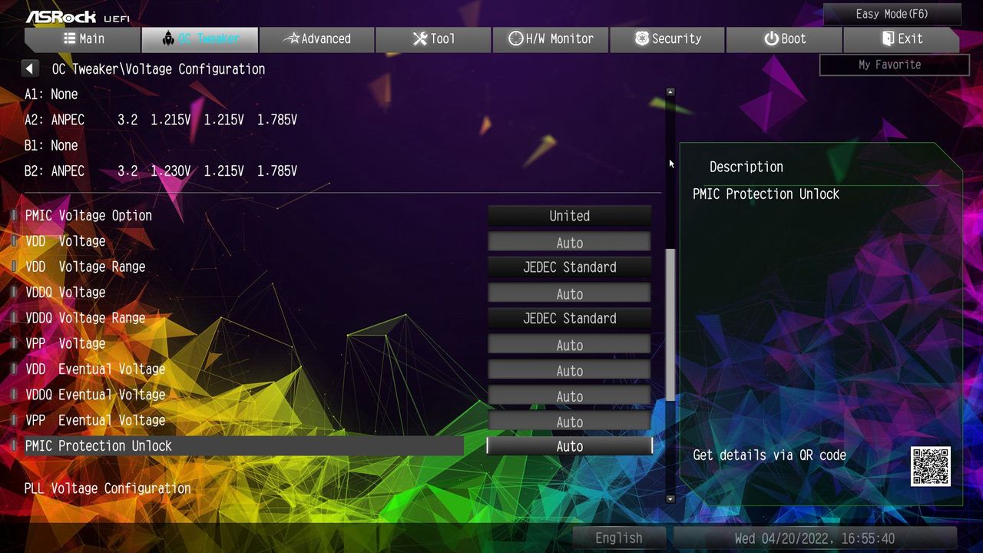This screenshot has height=553, width=983.
Task: Click the scrollbar down arrow
Action: click(670, 499)
